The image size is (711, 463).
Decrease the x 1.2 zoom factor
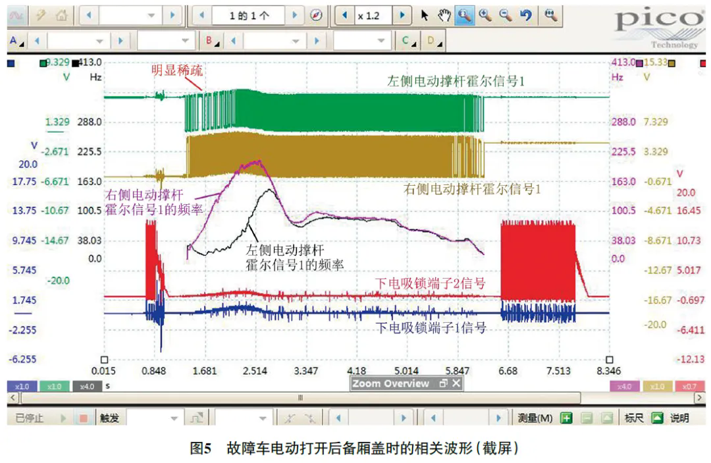point(344,15)
